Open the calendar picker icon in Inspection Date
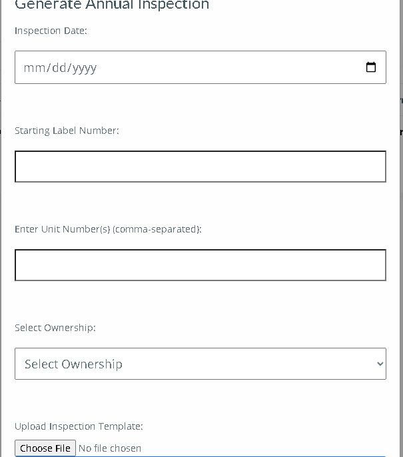 click(370, 67)
